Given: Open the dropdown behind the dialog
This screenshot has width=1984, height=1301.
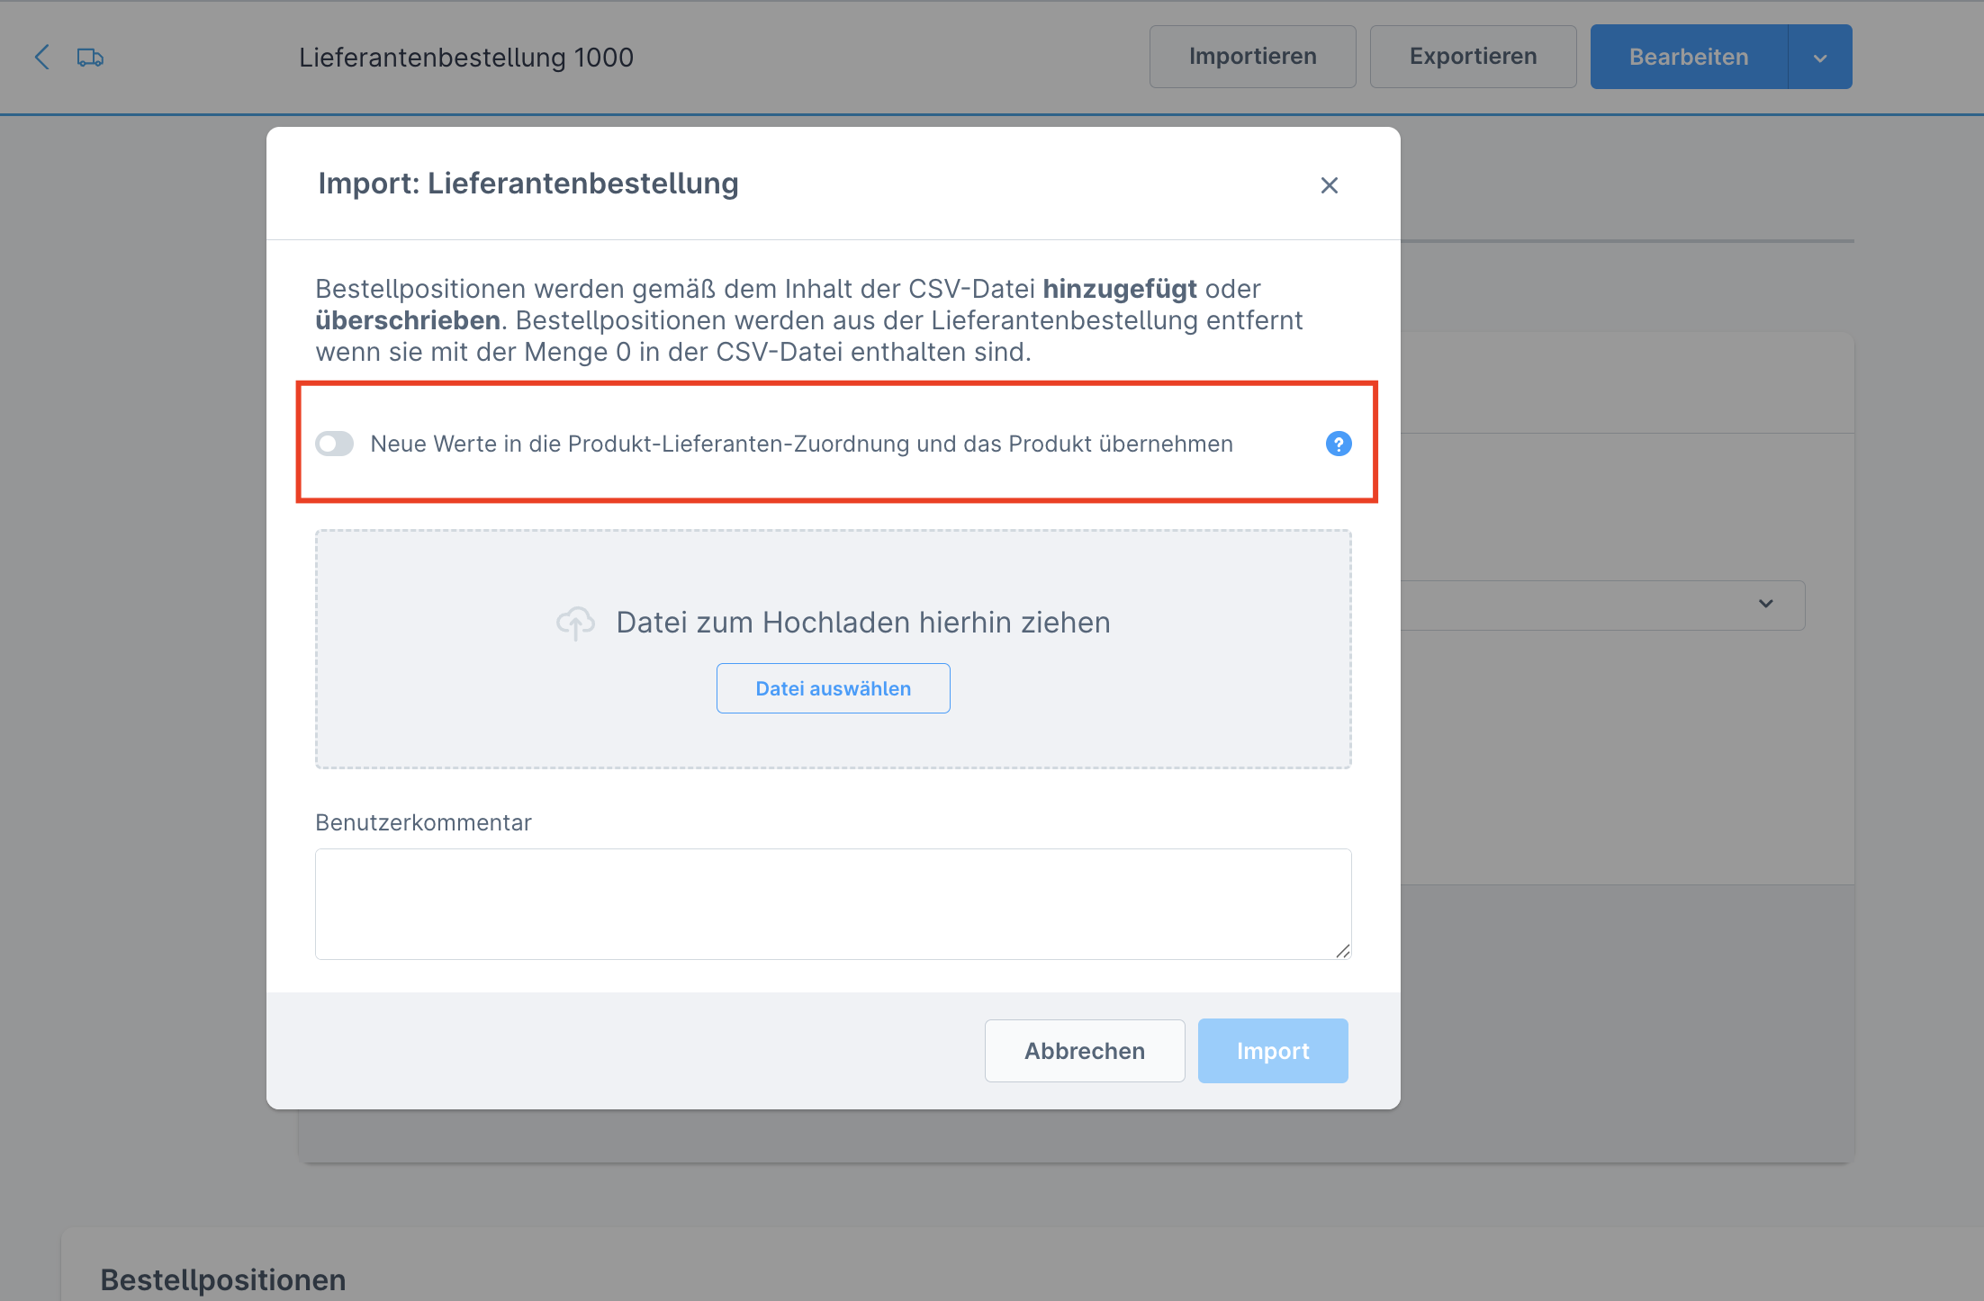Looking at the screenshot, I should [1764, 605].
